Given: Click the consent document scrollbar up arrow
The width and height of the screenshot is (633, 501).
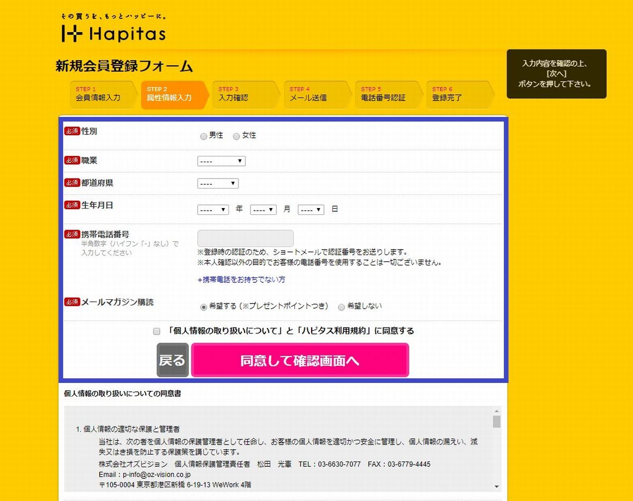Looking at the screenshot, I should [496, 411].
